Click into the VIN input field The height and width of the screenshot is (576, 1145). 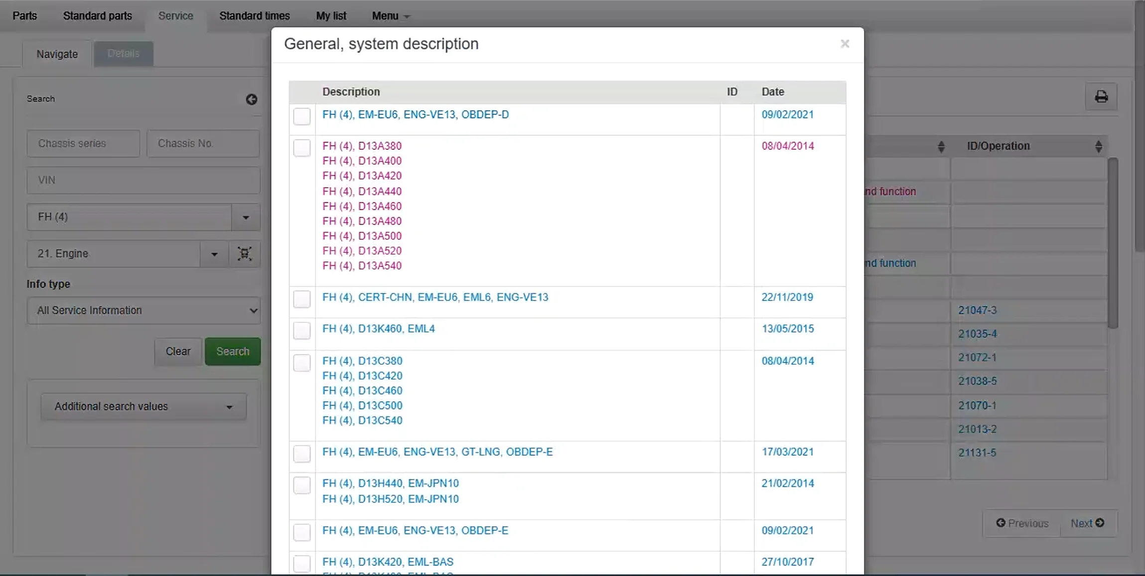[143, 180]
